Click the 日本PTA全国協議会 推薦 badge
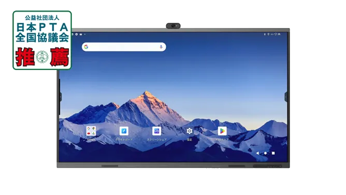This screenshot has height=195, width=346. click(42, 40)
